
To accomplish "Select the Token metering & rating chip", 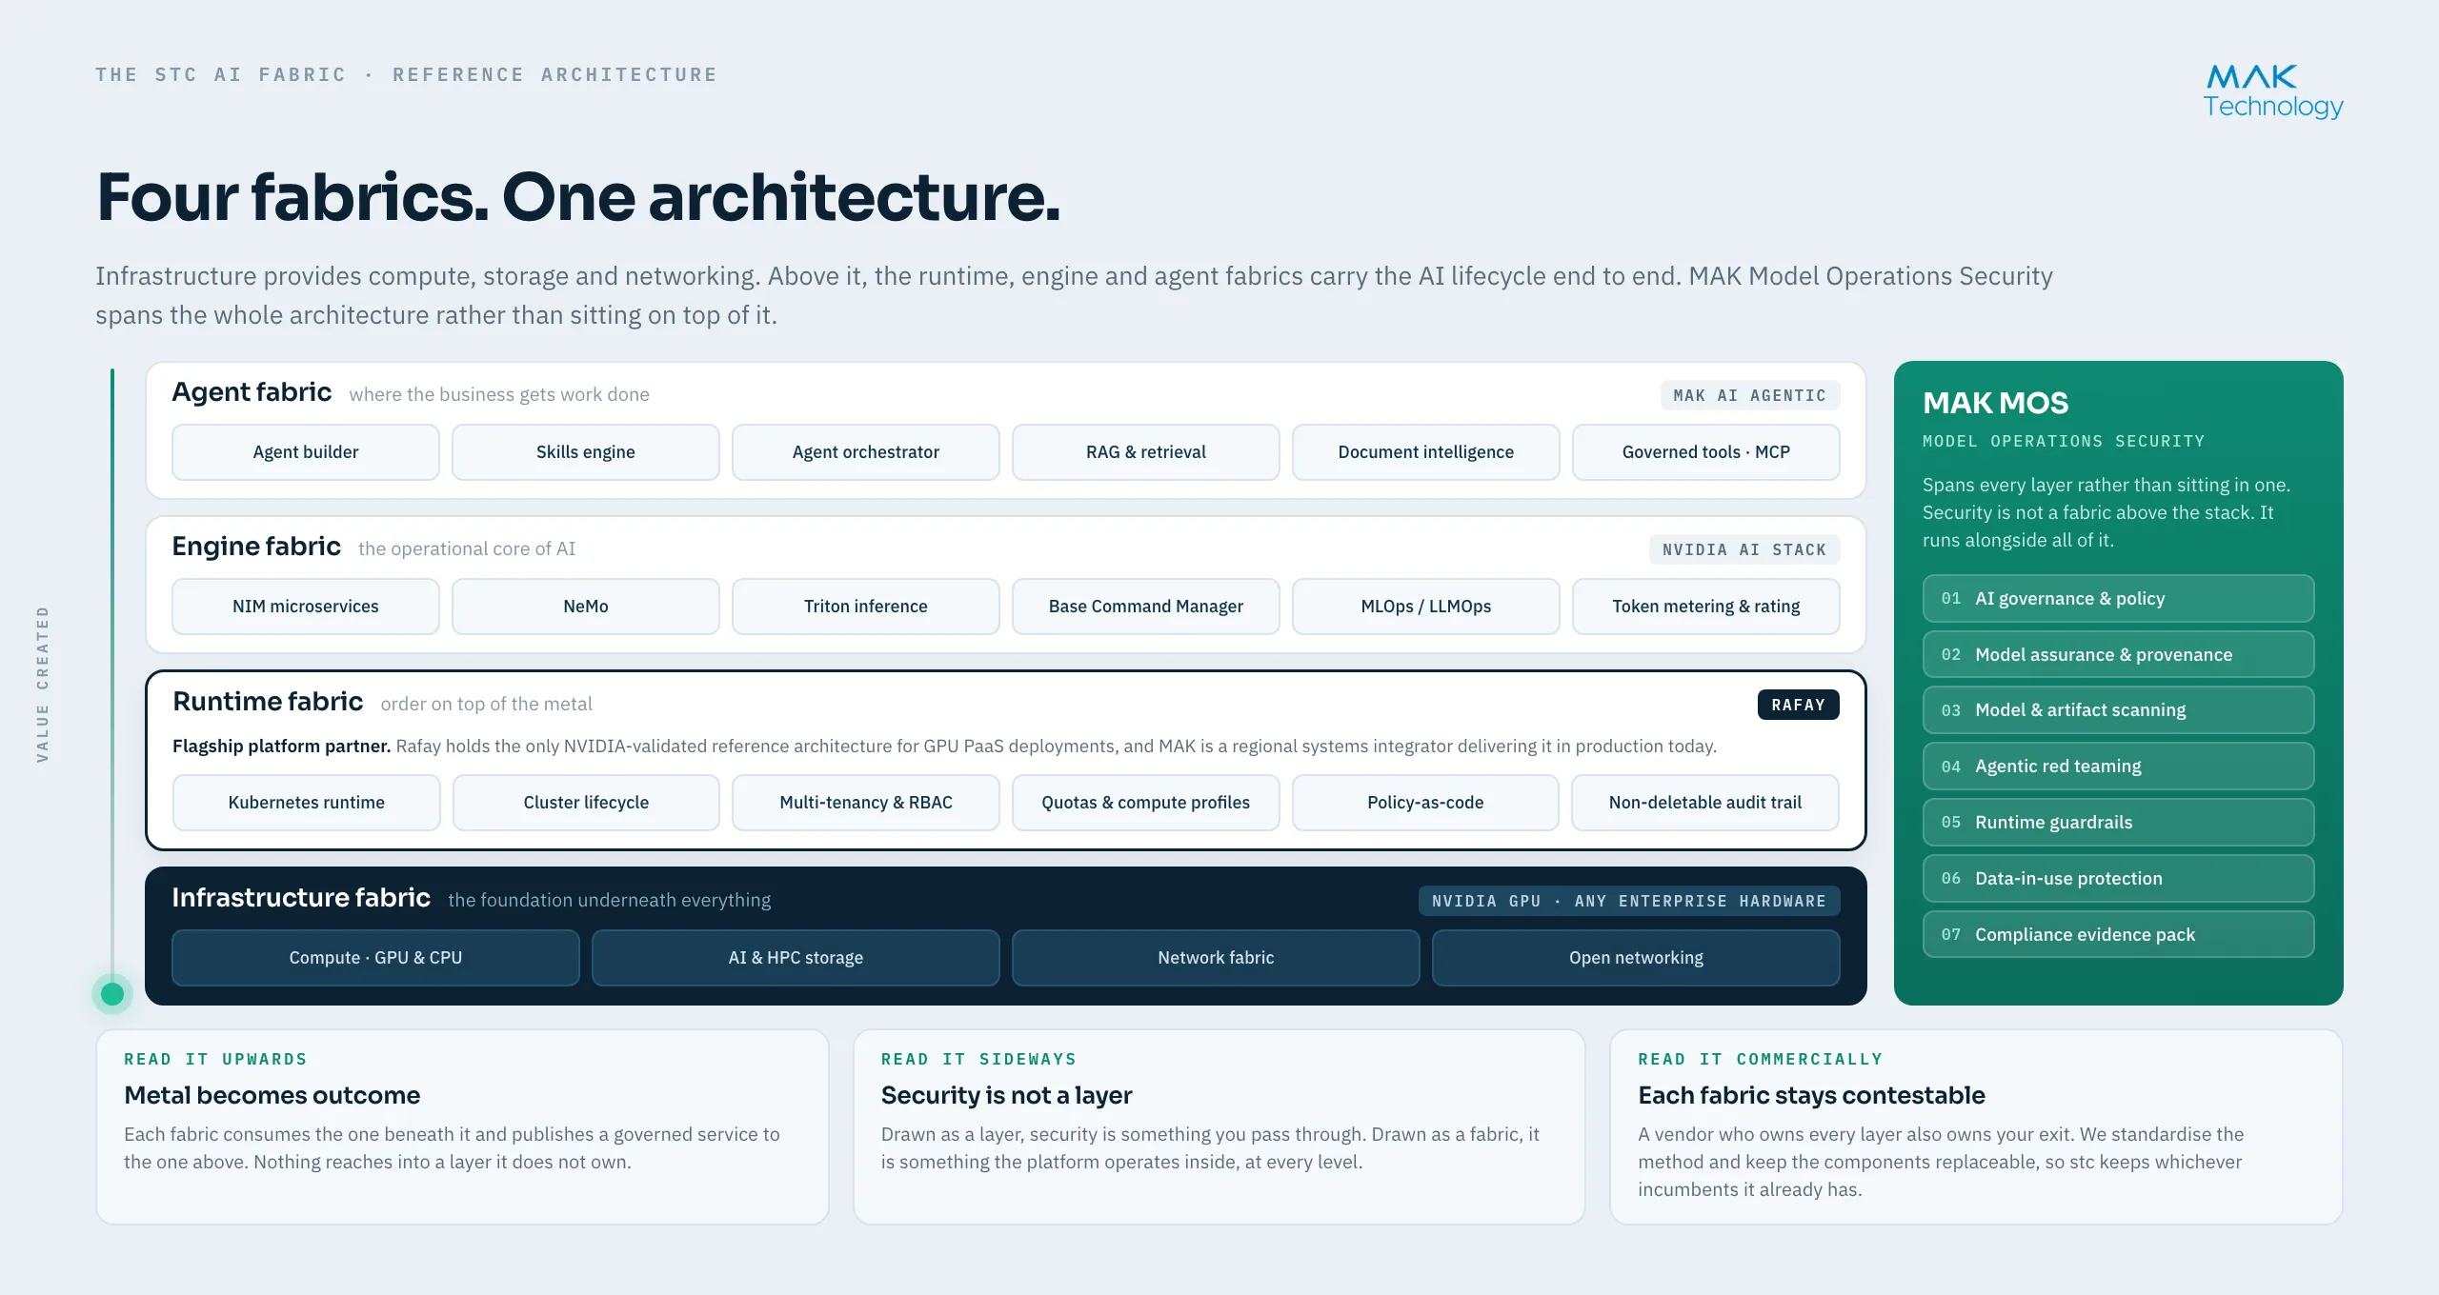I will (x=1706, y=607).
